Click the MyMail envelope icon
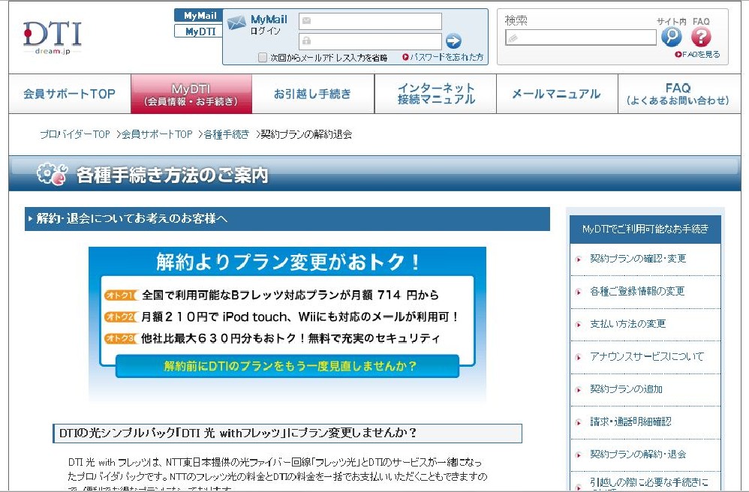Image resolution: width=749 pixels, height=492 pixels. point(237,22)
